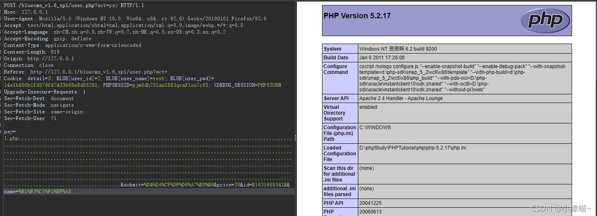Viewport: 597px width, 216px height.
Task: Click 'Sec-Fetch-Dest: document' line
Action: click(x=39, y=98)
